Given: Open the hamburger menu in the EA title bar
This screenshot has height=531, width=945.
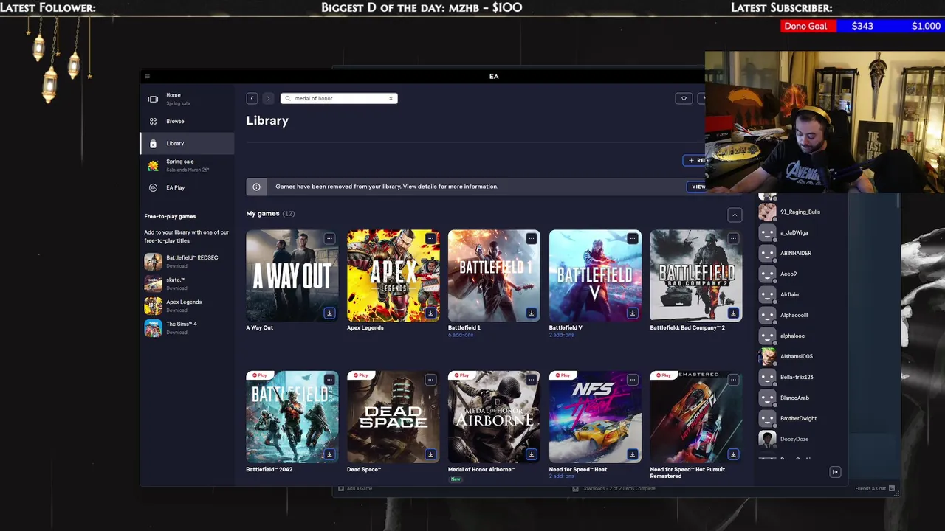Looking at the screenshot, I should 147,76.
